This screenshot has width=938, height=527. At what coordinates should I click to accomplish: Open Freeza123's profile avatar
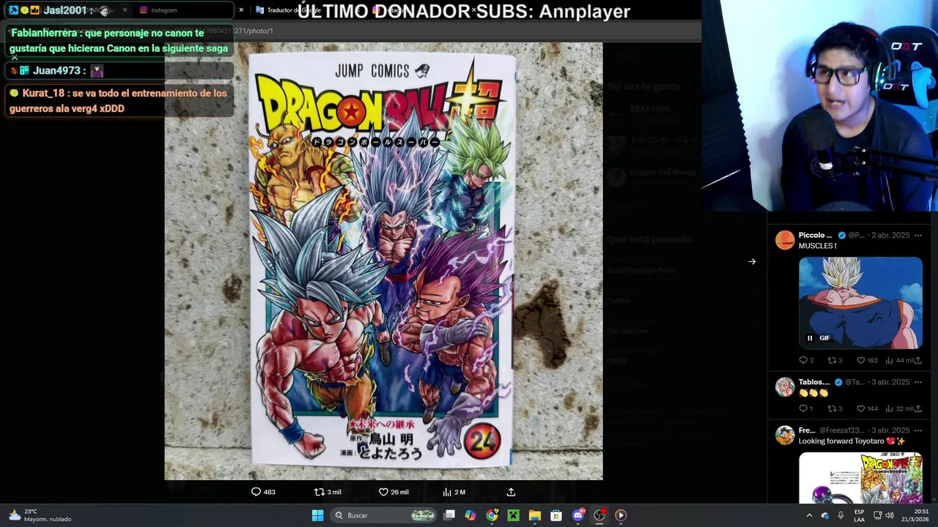click(785, 435)
